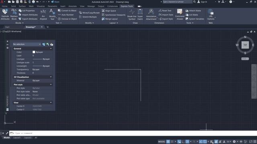Toggle Object Snap Tracking in status bar
This screenshot has height=144, width=257.
(x=201, y=142)
